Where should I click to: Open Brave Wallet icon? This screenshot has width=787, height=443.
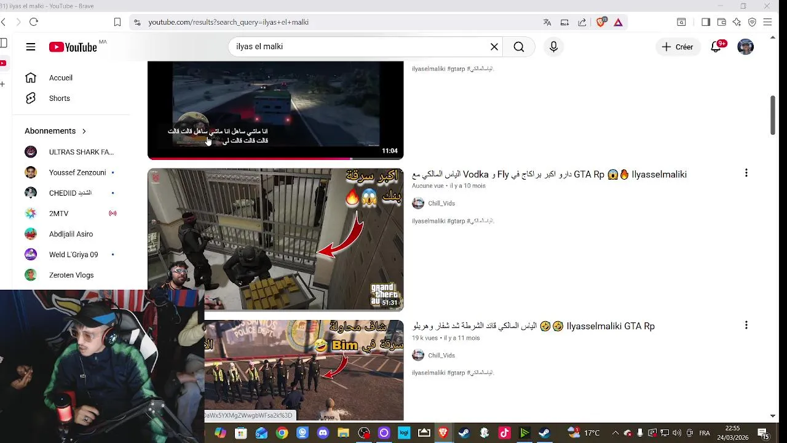[721, 22]
